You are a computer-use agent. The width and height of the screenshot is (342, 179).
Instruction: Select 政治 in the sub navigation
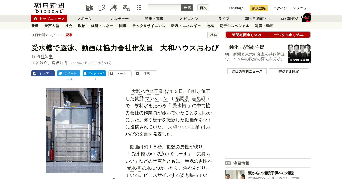82,26
